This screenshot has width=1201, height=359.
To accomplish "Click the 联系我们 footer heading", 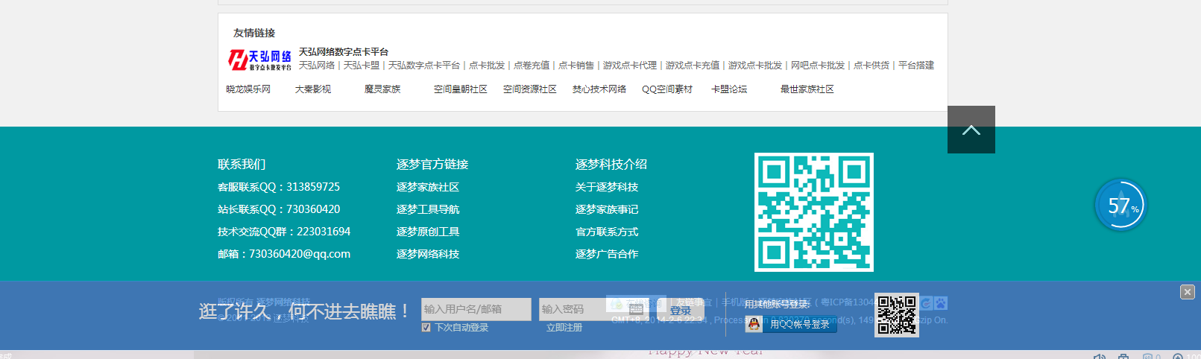I will pos(242,164).
